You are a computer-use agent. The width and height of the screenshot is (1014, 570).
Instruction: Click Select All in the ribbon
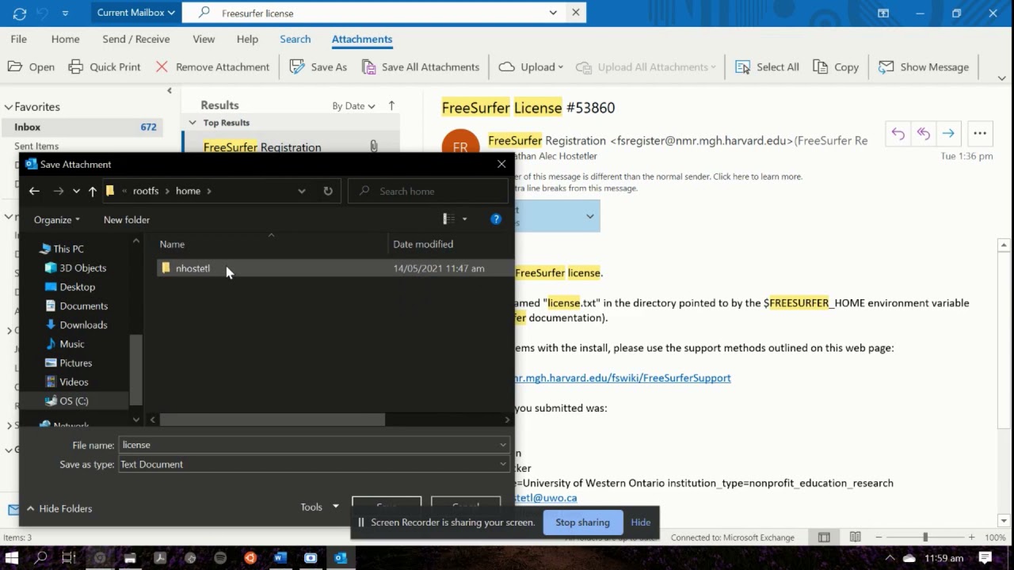coord(767,67)
